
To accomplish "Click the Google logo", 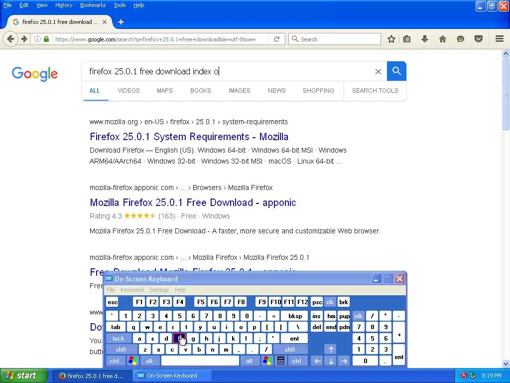I will [35, 74].
